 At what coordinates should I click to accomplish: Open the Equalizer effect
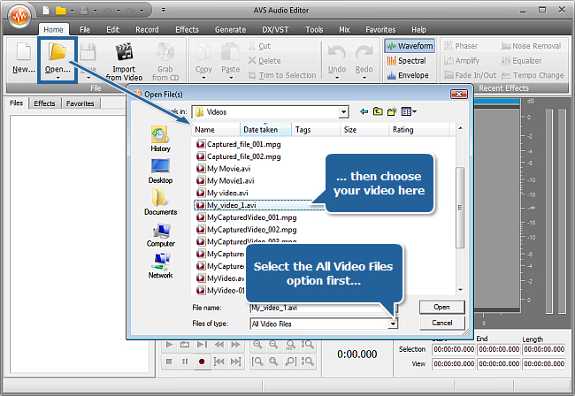point(521,61)
